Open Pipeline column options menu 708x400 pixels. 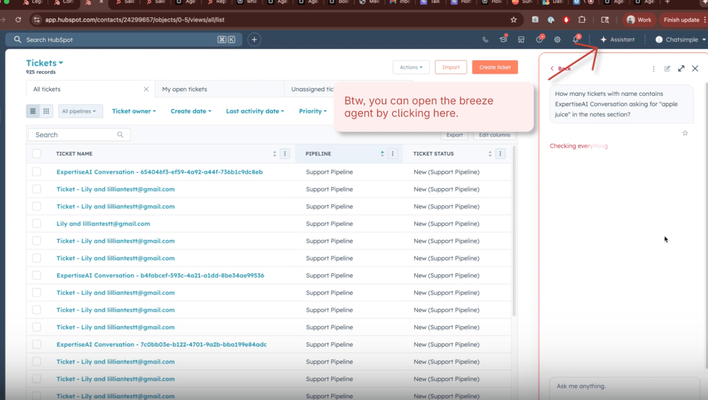[393, 154]
